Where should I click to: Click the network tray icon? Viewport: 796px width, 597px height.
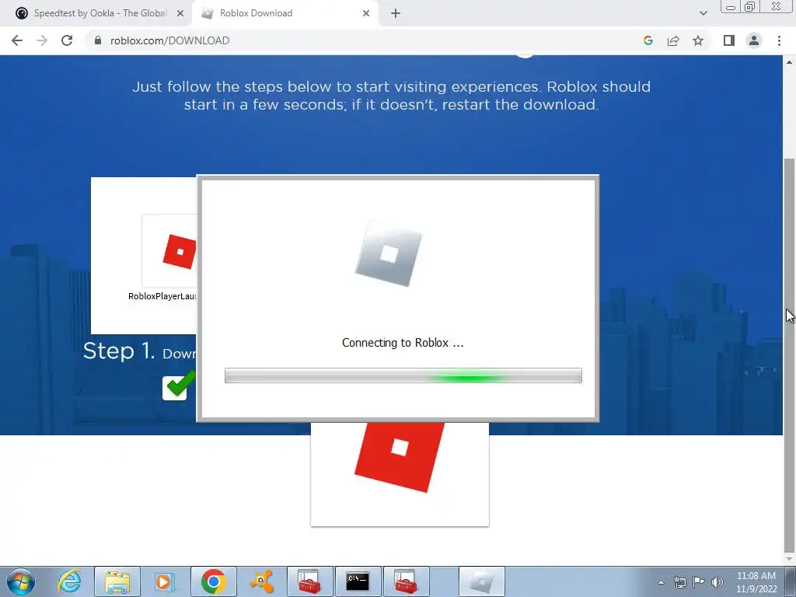(x=679, y=582)
